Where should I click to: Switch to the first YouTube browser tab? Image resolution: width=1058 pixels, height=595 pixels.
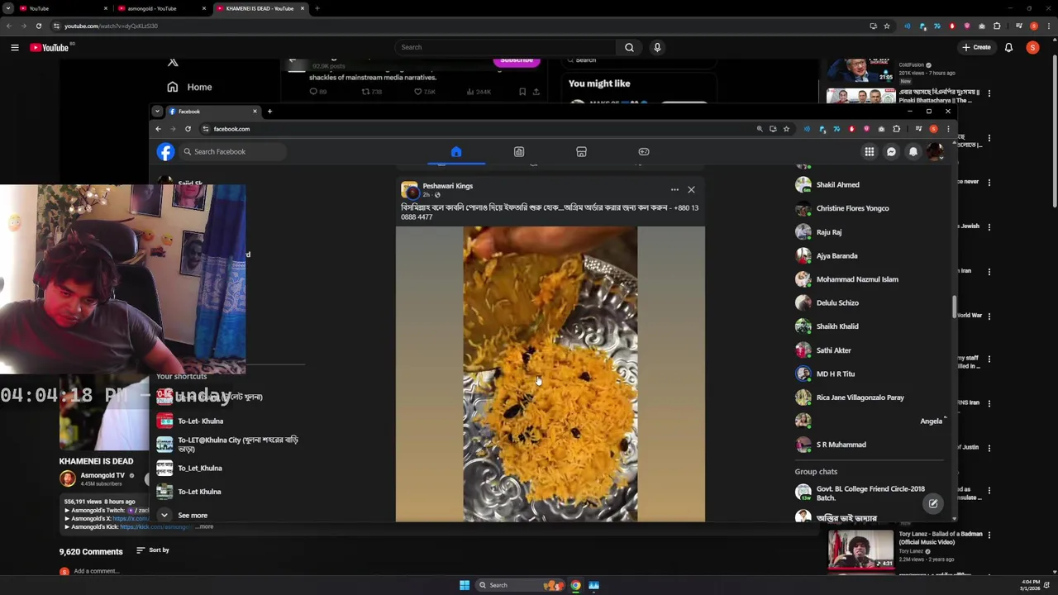coord(62,8)
